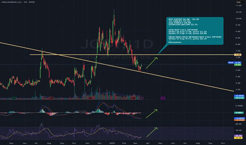This screenshot has height=145, width=246.
Task: Click the 0.0061 MACD histogram value label
Action: coord(239,113)
